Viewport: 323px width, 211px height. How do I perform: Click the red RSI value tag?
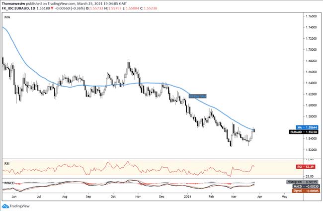click(304, 167)
